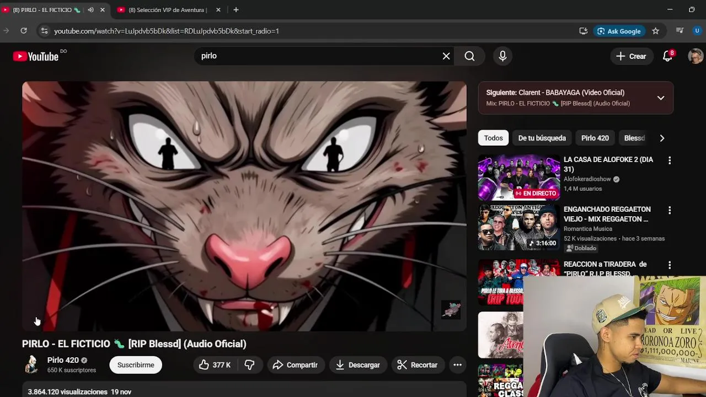Start voice search with microphone
Viewport: 706px width, 397px height.
pos(502,56)
